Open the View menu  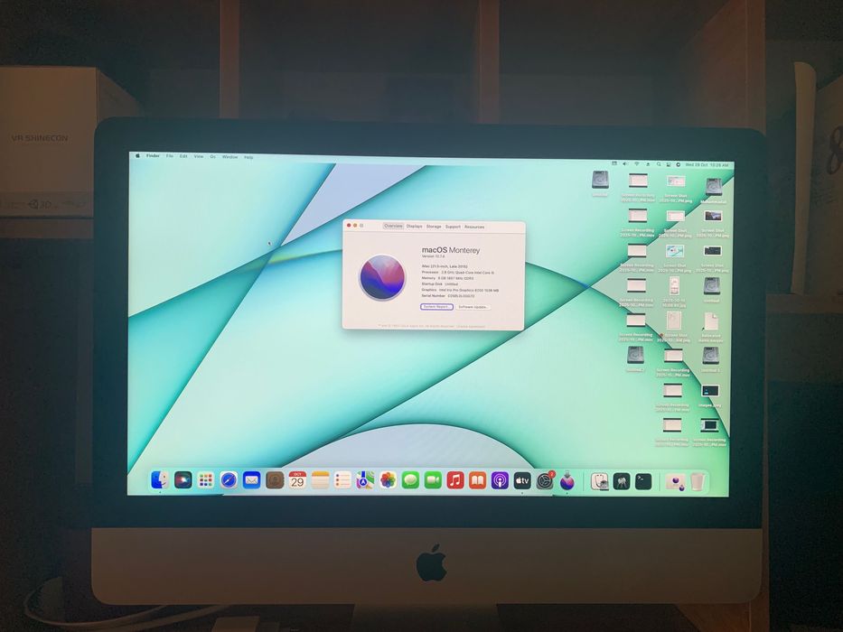(199, 156)
